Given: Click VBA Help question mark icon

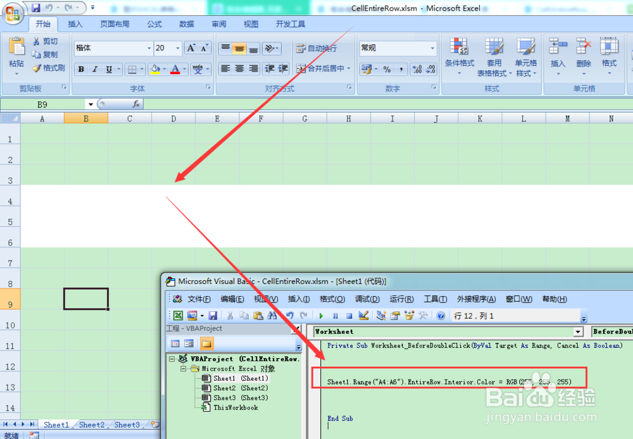Looking at the screenshot, I should coord(441,316).
